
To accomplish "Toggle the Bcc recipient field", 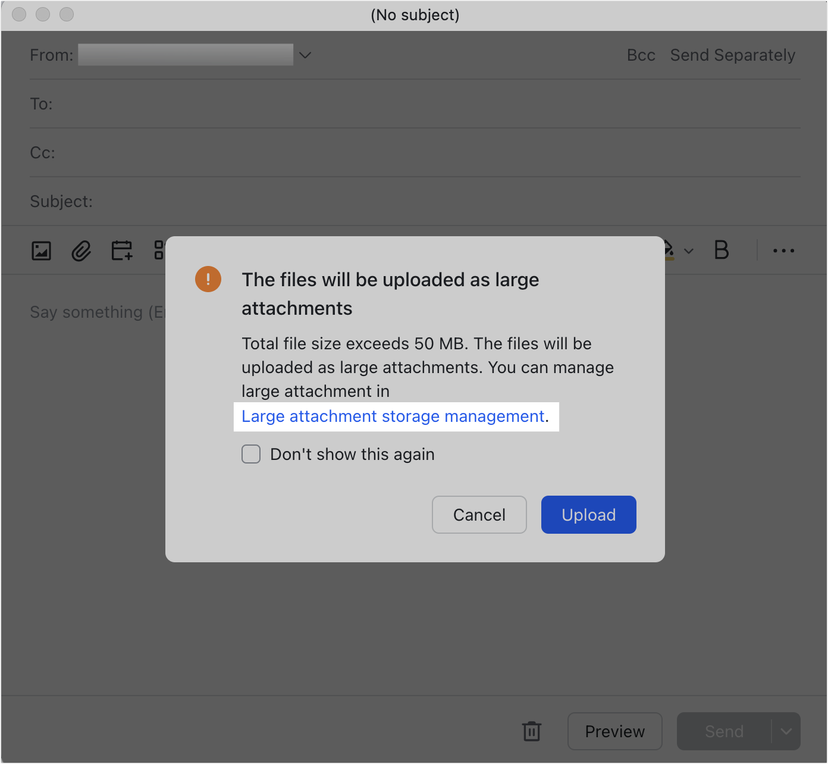I will click(x=641, y=55).
